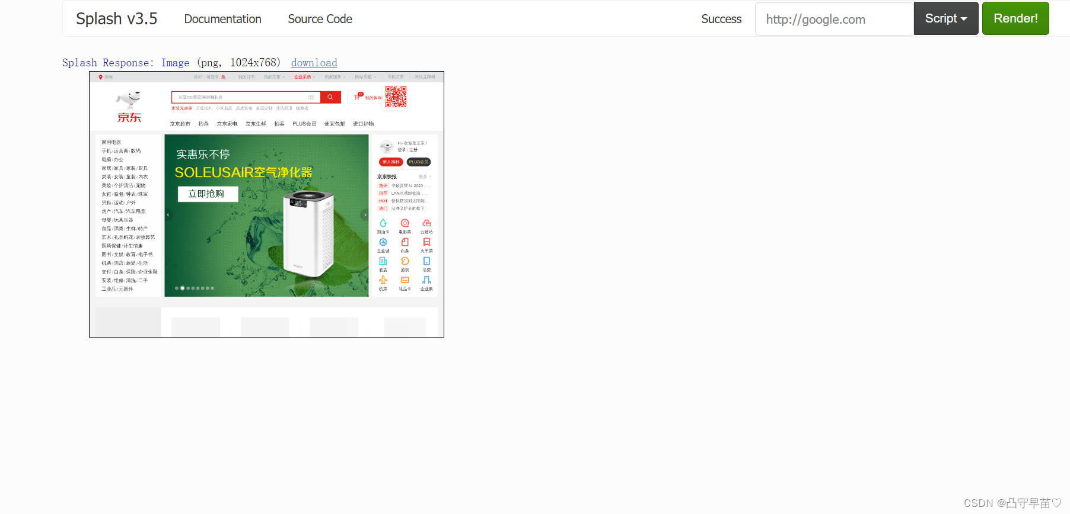The image size is (1070, 514).
Task: Click the Render! button
Action: coord(1015,18)
